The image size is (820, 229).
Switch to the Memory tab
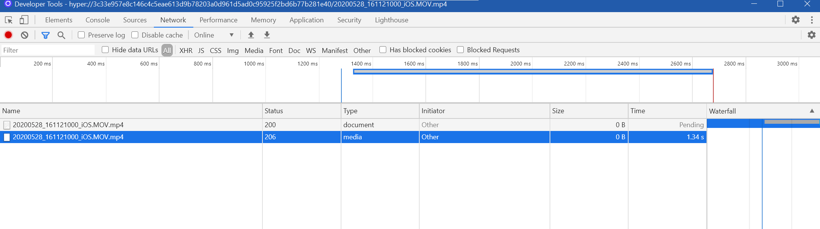[x=263, y=20]
